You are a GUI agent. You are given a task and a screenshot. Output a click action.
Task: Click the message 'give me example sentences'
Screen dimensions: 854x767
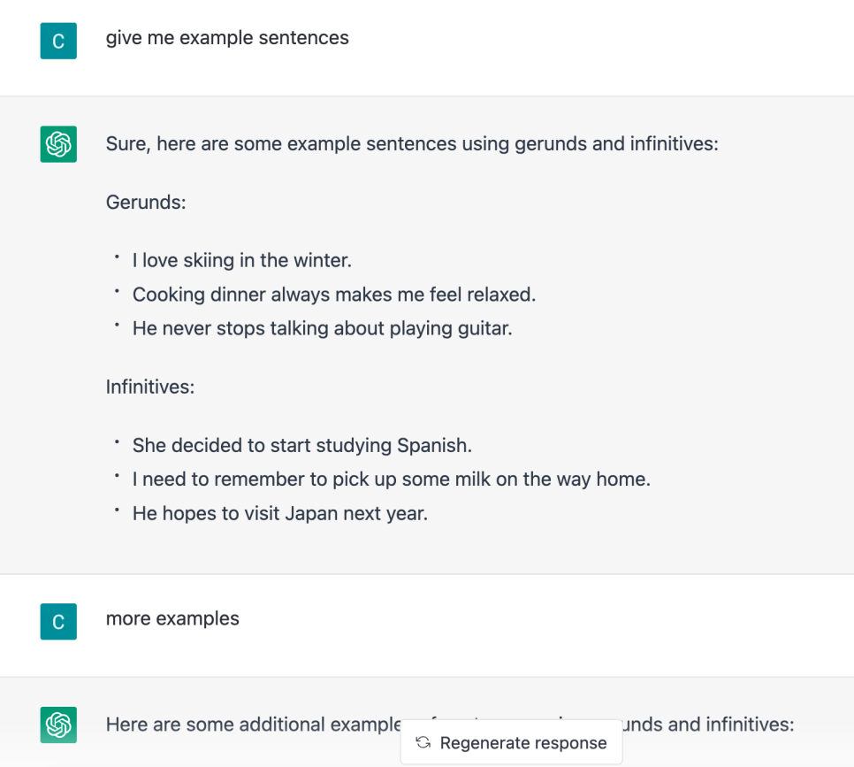click(227, 38)
